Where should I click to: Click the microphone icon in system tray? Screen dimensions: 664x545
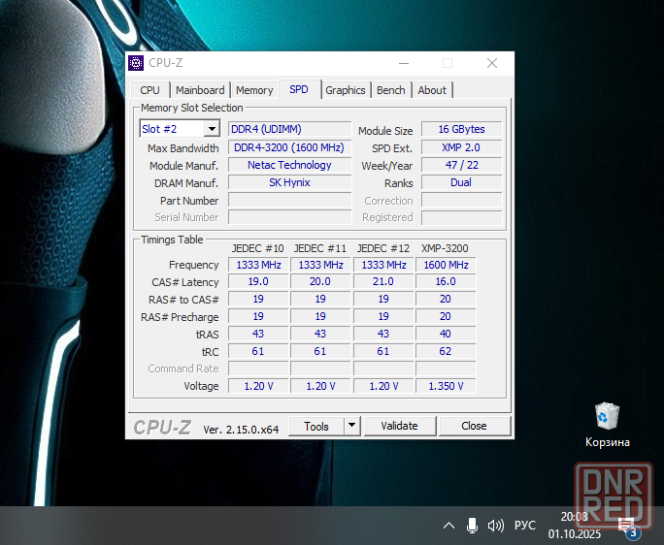(x=472, y=525)
